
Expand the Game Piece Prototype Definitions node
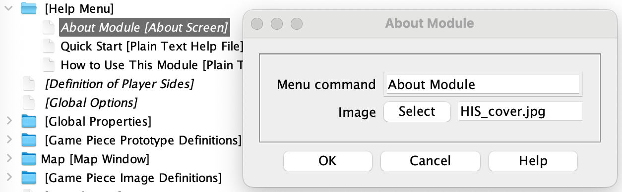(8, 140)
